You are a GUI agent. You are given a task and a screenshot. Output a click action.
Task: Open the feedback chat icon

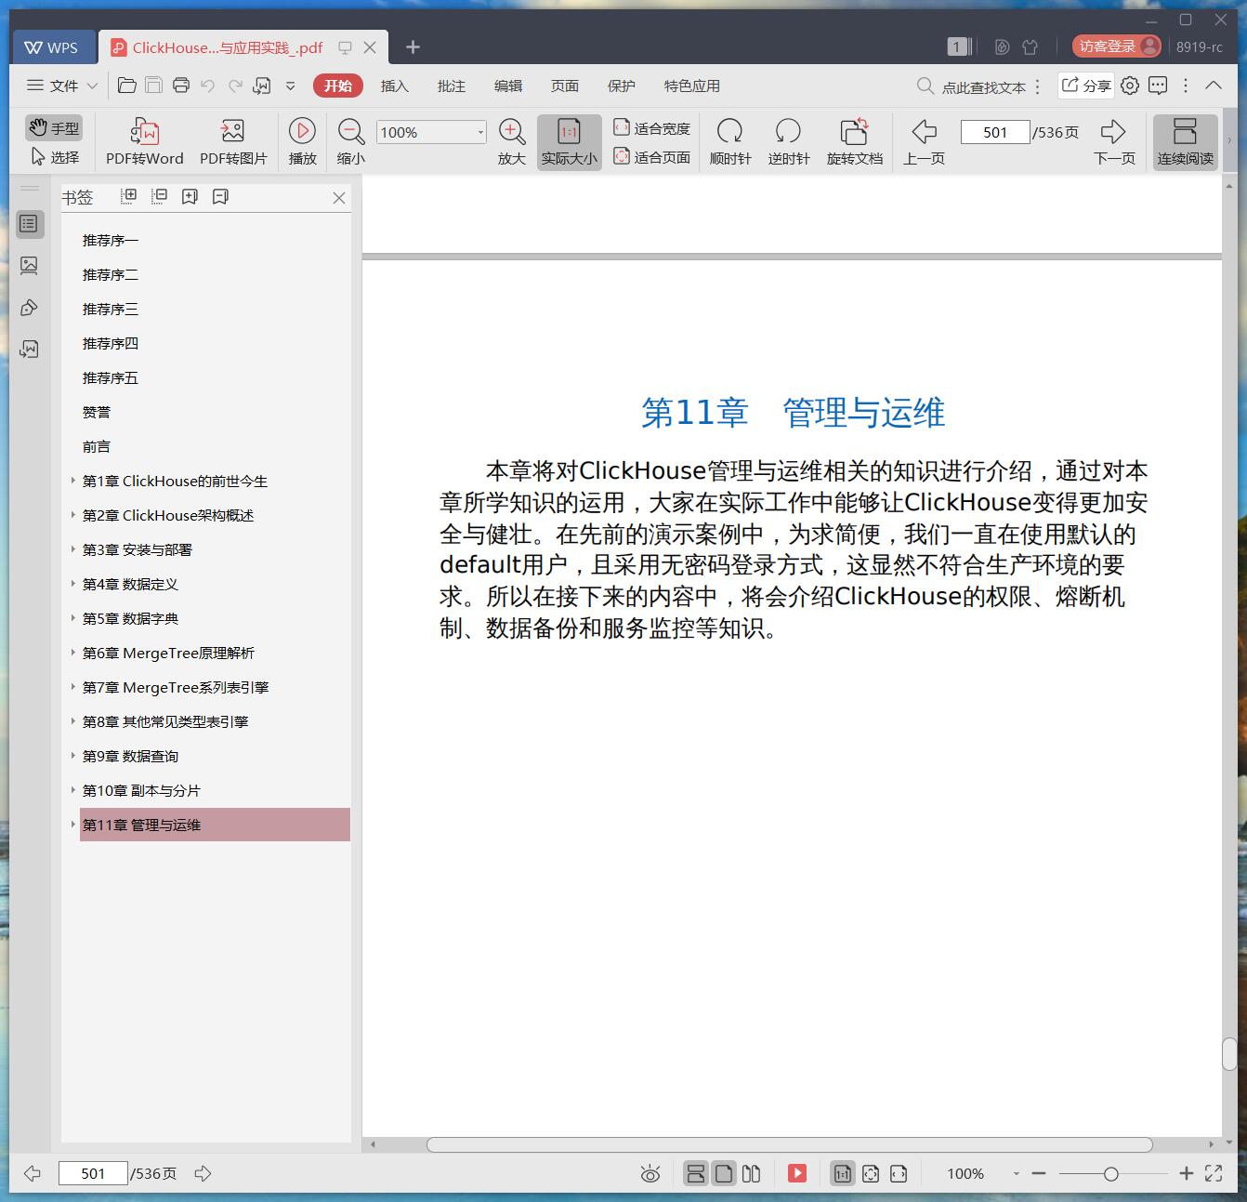(x=1158, y=86)
